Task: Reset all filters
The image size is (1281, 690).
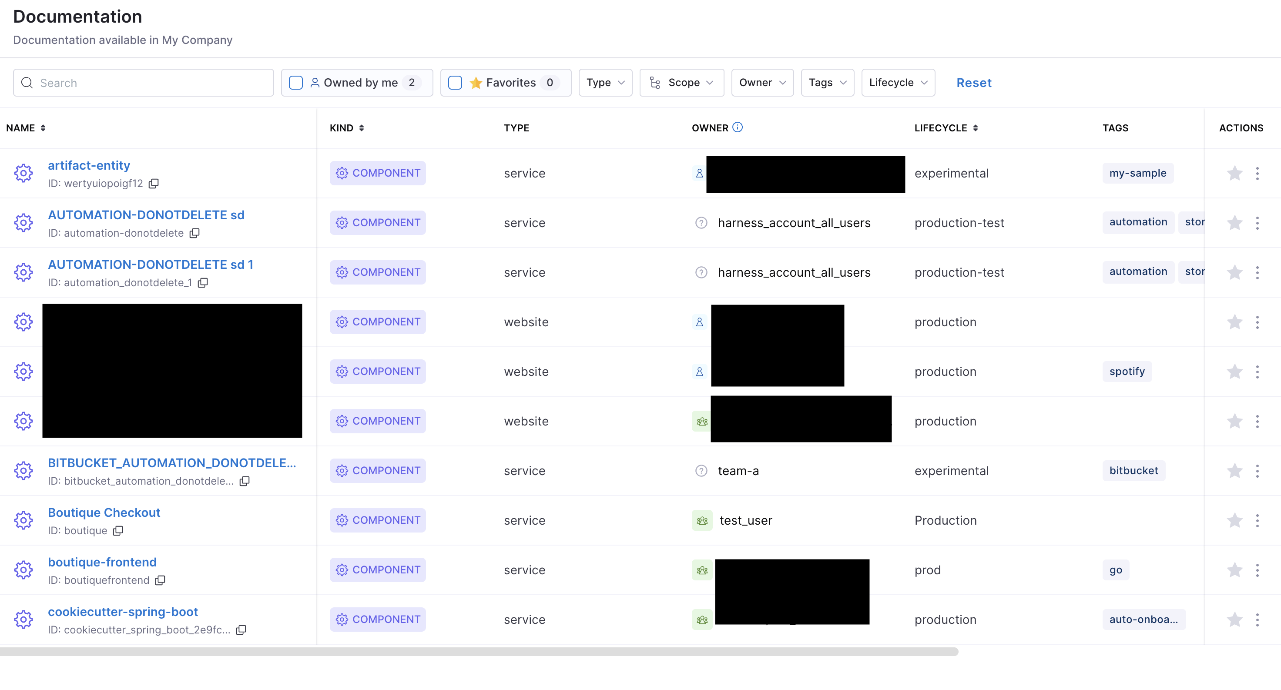Action: pos(974,83)
